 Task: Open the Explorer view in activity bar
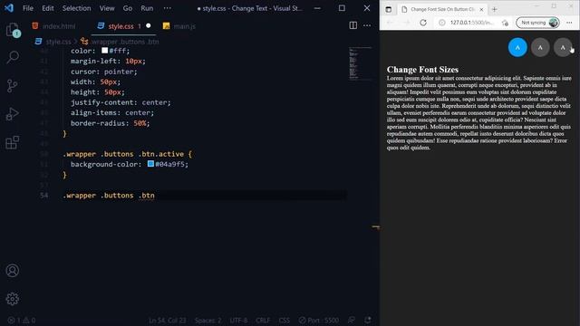click(13, 30)
